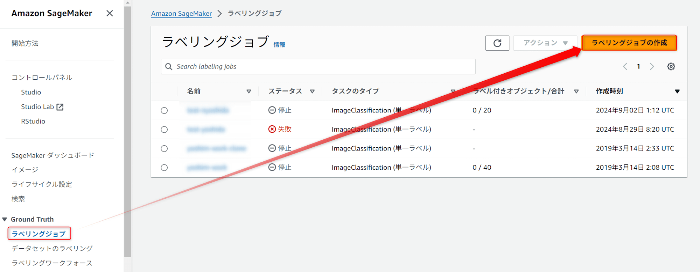Select the job created 2019年3月14日 2:33 UTC

(164, 149)
